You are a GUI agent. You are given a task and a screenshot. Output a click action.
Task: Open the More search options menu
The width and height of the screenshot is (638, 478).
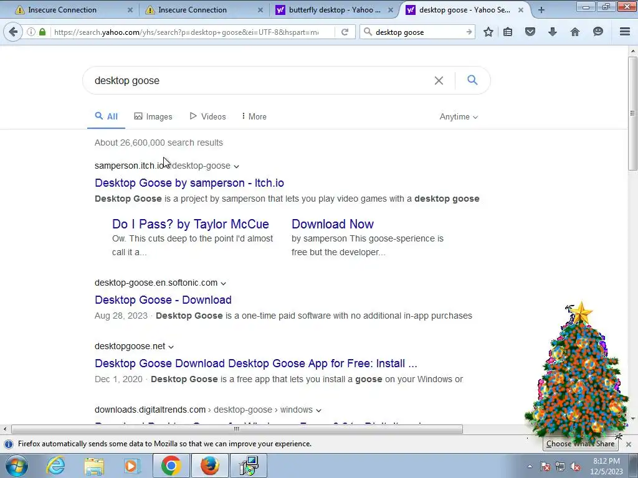coord(254,116)
